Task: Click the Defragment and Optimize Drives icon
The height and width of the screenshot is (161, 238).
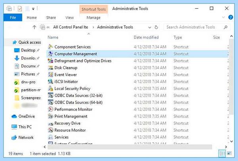Action: pyautogui.click(x=50, y=61)
